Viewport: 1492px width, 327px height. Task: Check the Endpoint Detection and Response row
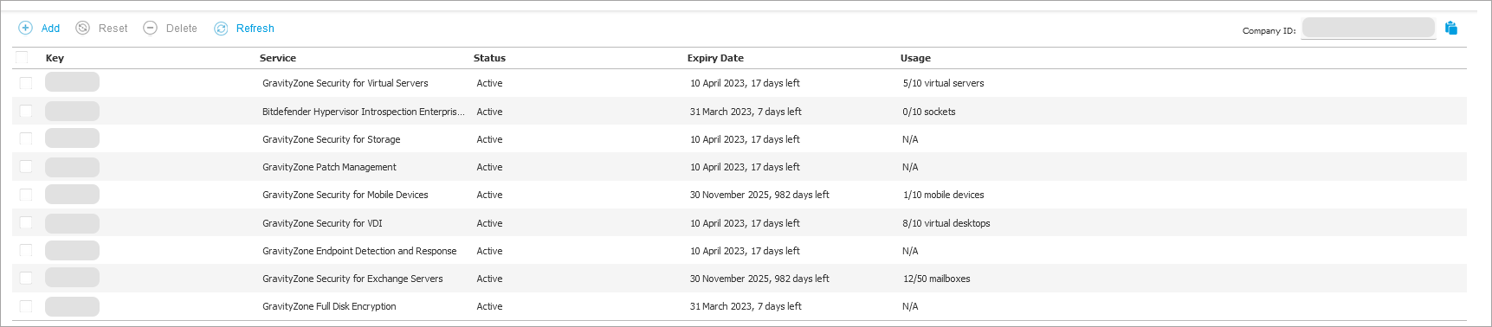pos(26,250)
